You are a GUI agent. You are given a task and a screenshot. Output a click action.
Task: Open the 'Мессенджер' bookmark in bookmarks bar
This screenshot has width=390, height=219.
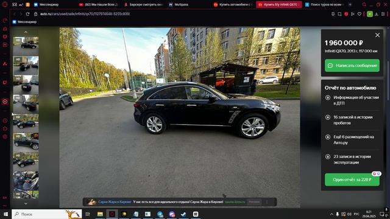(x=24, y=22)
